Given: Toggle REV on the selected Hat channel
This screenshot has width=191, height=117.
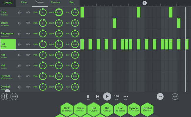Looking at the screenshot, I should tap(28, 44).
